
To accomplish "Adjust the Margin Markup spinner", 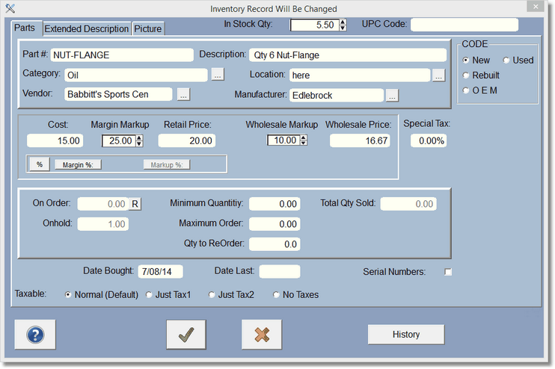I will [138, 140].
